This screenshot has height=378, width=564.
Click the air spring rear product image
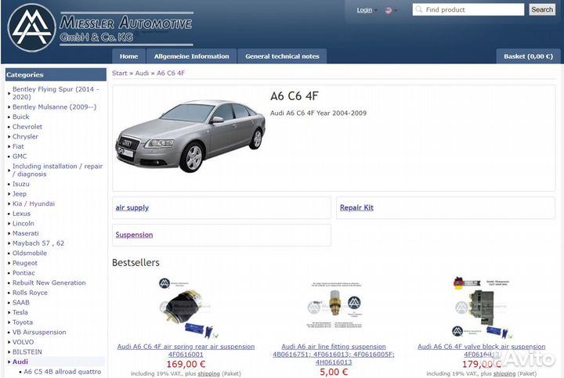(x=186, y=308)
